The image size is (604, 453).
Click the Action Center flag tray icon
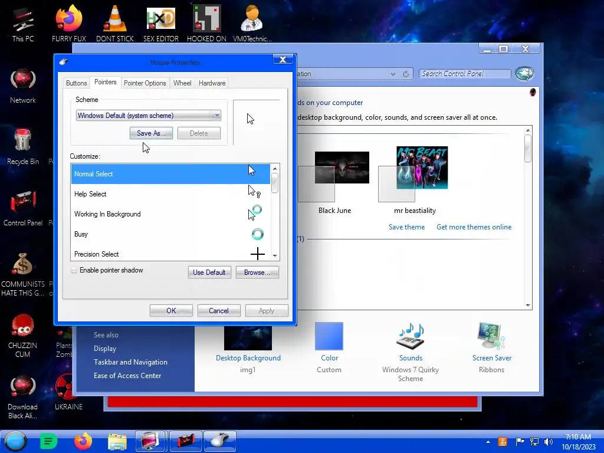coord(519,441)
